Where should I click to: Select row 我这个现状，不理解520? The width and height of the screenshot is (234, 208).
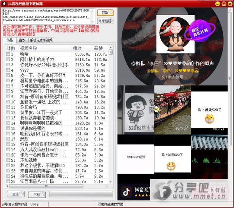pyautogui.click(x=57, y=165)
